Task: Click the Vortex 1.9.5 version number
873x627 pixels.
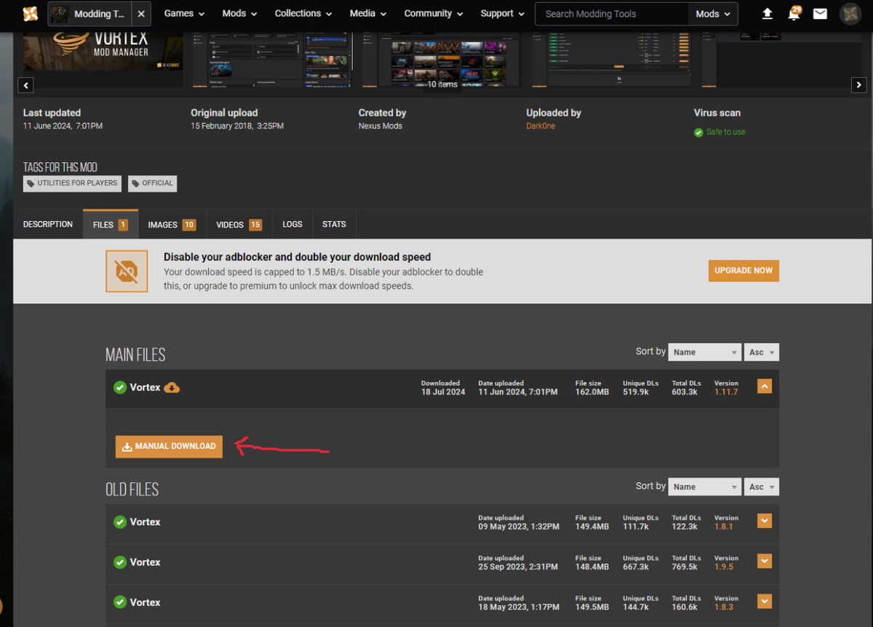Action: [x=724, y=567]
